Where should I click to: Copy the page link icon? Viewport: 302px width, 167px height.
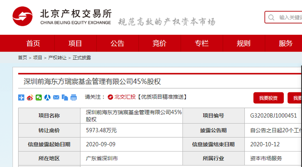pyautogui.click(x=65, y=97)
